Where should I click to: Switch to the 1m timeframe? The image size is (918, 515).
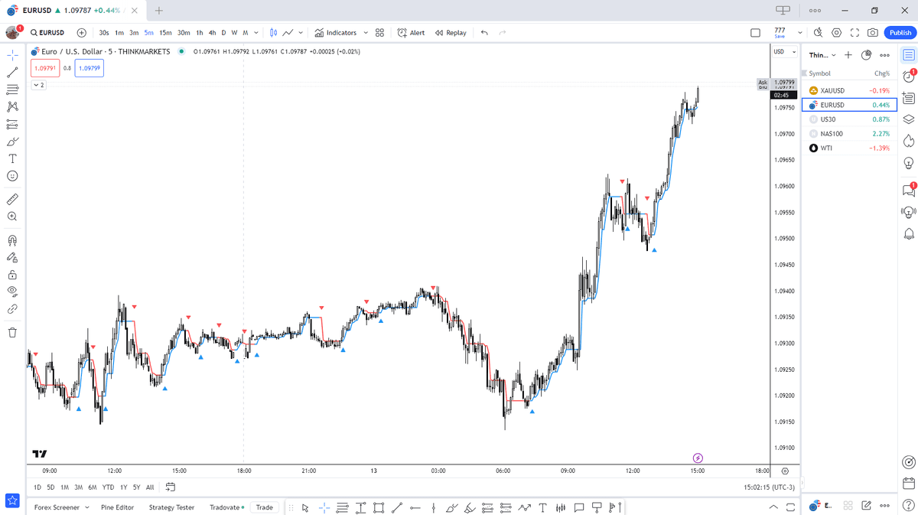[x=119, y=33]
